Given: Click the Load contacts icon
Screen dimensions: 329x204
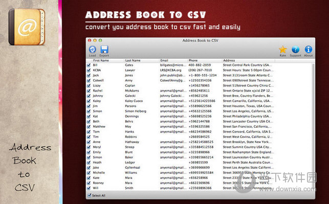Looking at the screenshot, I should pyautogui.click(x=92, y=50).
